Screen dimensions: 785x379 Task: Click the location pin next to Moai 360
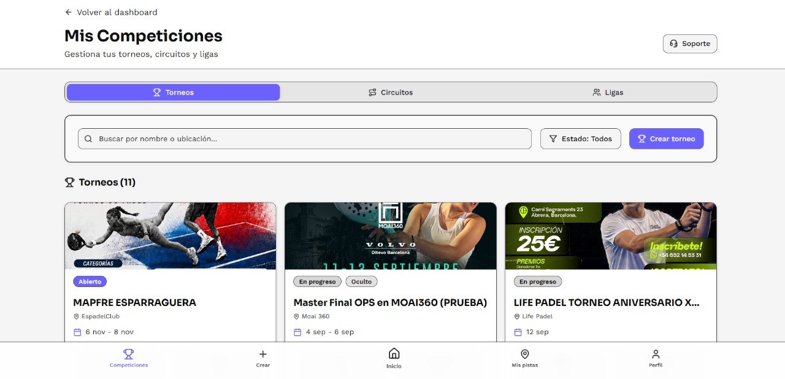pyautogui.click(x=297, y=316)
